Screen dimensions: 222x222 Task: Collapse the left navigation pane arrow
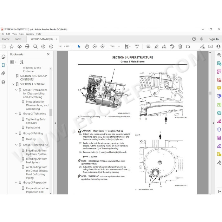pyautogui.click(x=55, y=123)
